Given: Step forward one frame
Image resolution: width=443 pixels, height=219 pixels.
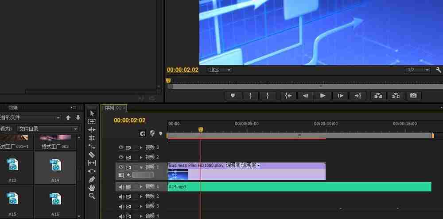Looking at the screenshot, I should pos(340,96).
